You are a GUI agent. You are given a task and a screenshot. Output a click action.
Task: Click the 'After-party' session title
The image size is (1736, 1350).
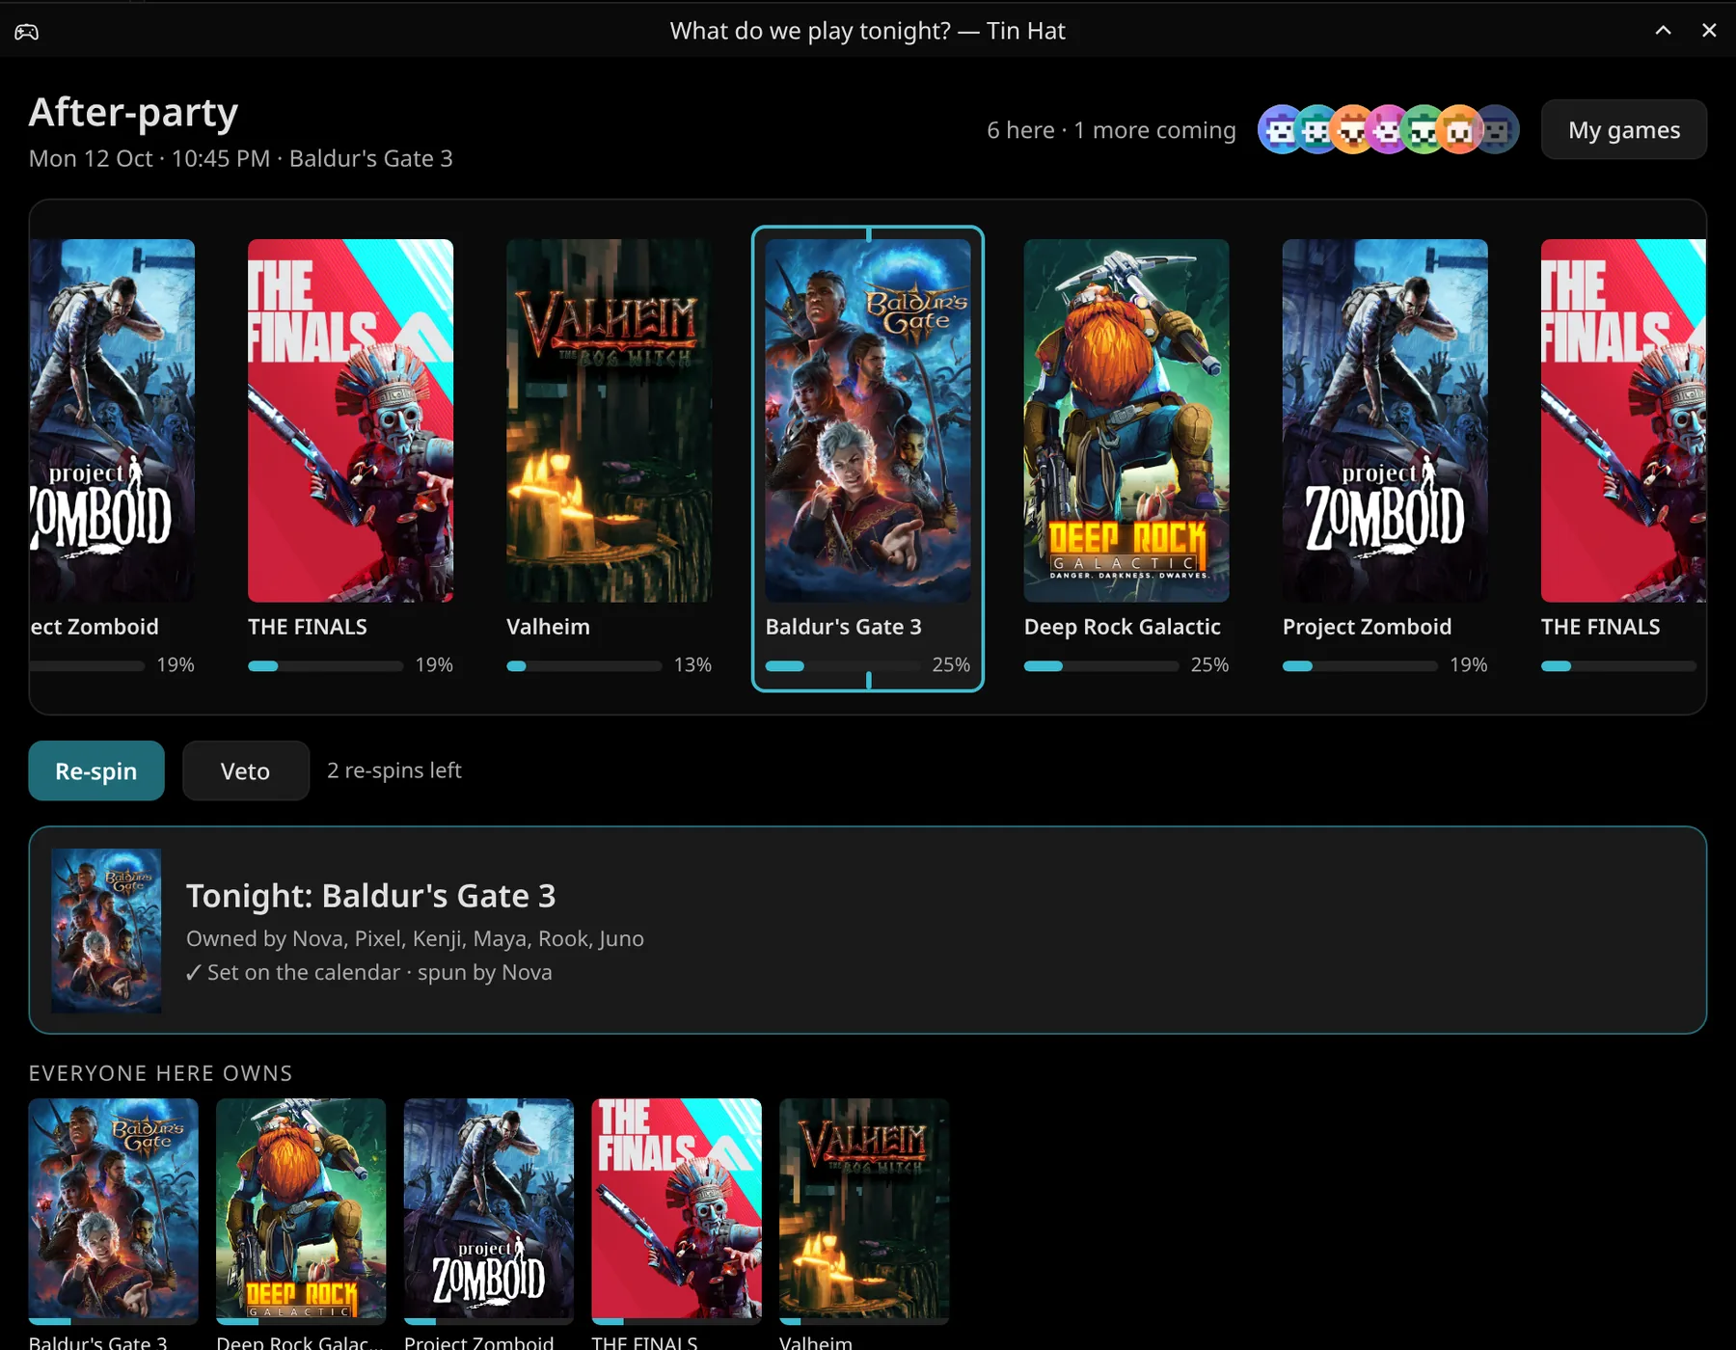point(133,112)
